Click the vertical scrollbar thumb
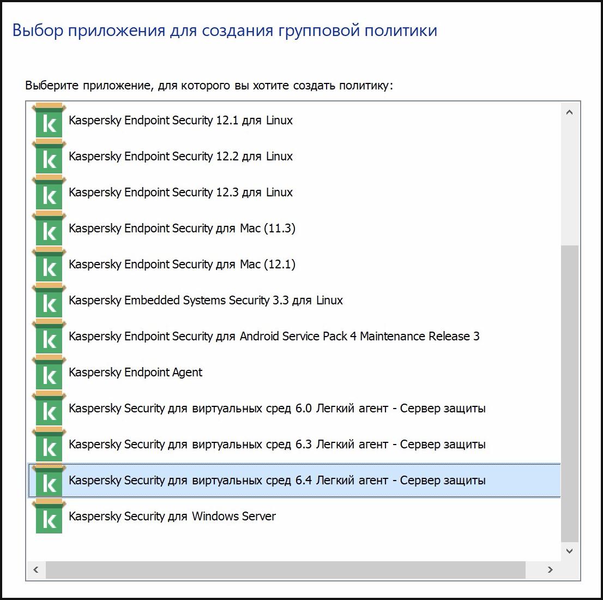This screenshot has width=603, height=600. (x=570, y=393)
